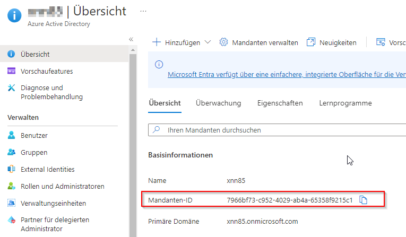Open the Eigenschaften tab
The height and width of the screenshot is (237, 406).
[x=280, y=103]
